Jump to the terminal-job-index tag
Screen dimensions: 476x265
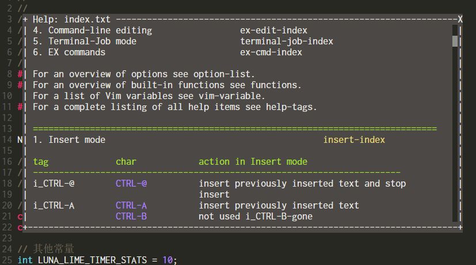pos(287,41)
